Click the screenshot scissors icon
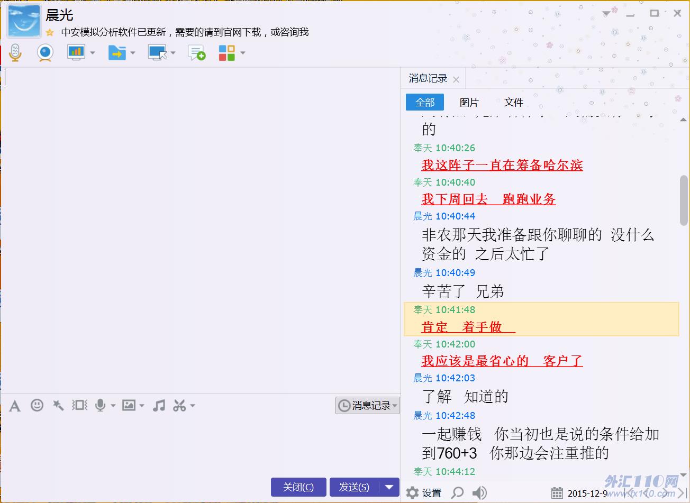The width and height of the screenshot is (690, 503). pyautogui.click(x=179, y=405)
